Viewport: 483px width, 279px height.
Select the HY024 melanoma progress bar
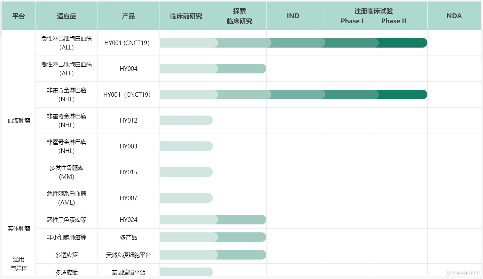point(213,220)
